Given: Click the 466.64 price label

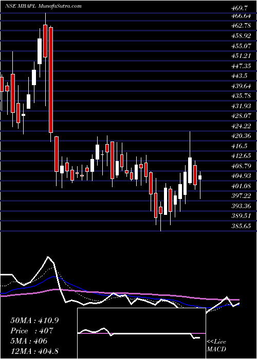Looking at the screenshot, I should coord(241,16).
